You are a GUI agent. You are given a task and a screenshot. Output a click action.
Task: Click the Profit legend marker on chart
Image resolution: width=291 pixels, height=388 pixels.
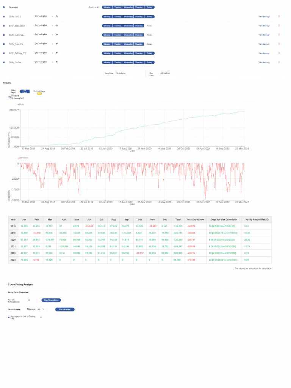[x=19, y=104]
